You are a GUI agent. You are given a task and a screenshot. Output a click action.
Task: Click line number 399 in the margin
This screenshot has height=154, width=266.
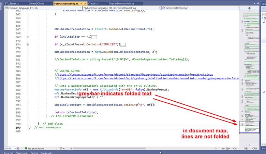pos(18,128)
